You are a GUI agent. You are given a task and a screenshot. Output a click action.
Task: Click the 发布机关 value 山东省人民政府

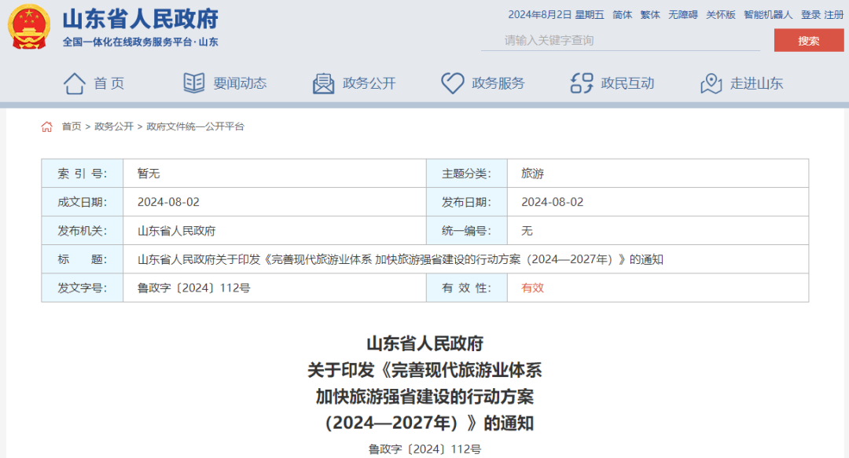[177, 231]
